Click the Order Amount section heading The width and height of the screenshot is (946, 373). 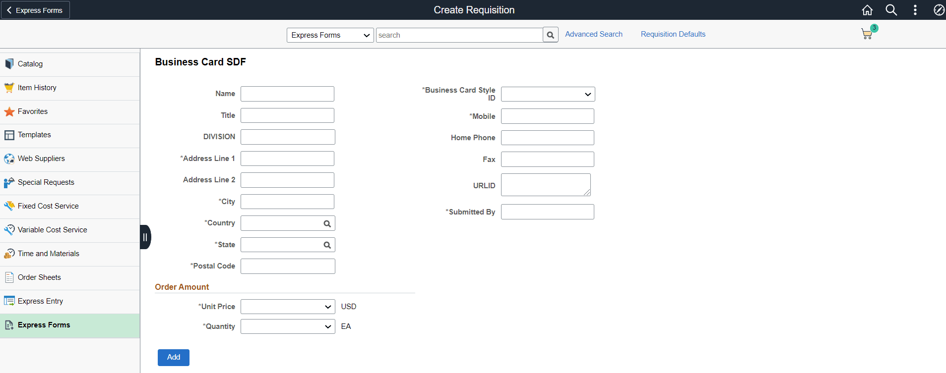(x=182, y=287)
